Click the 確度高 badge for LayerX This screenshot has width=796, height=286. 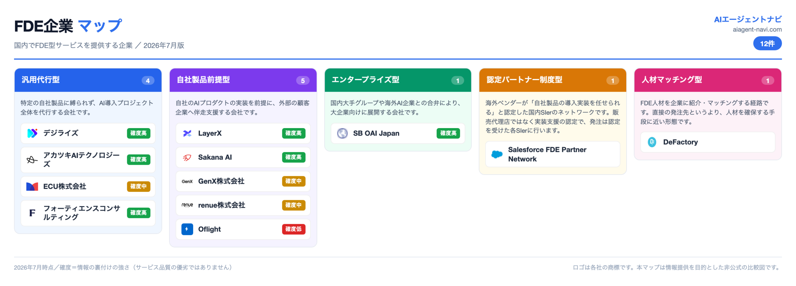(x=293, y=133)
